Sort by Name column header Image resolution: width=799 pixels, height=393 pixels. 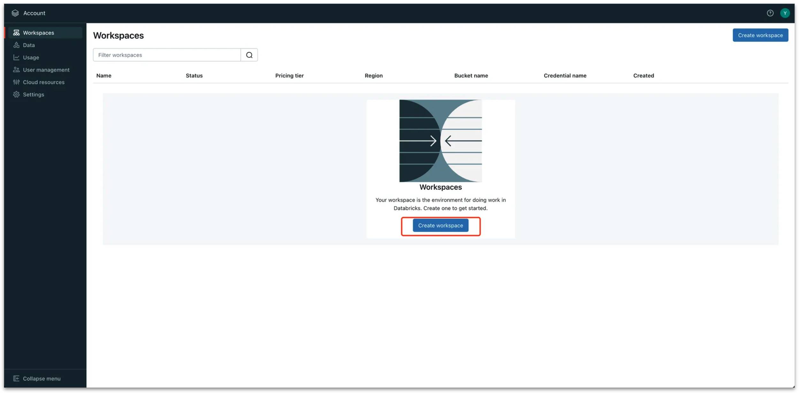104,76
